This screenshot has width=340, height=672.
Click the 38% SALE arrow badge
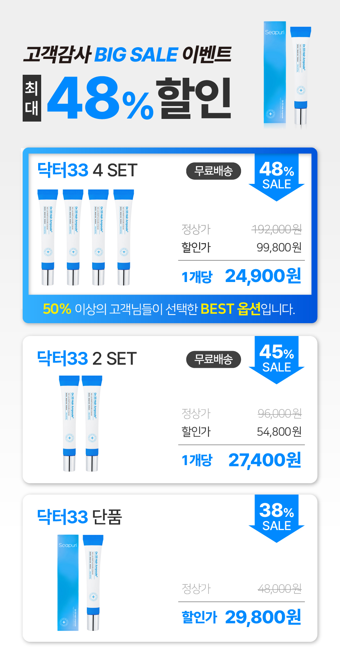(277, 518)
